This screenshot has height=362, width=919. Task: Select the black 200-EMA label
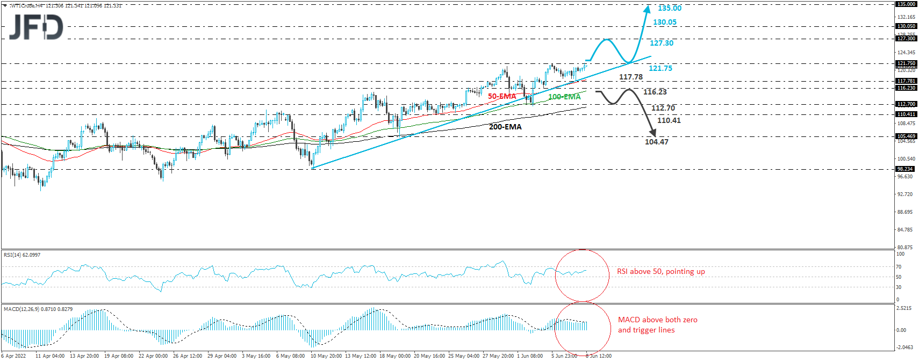tap(505, 127)
